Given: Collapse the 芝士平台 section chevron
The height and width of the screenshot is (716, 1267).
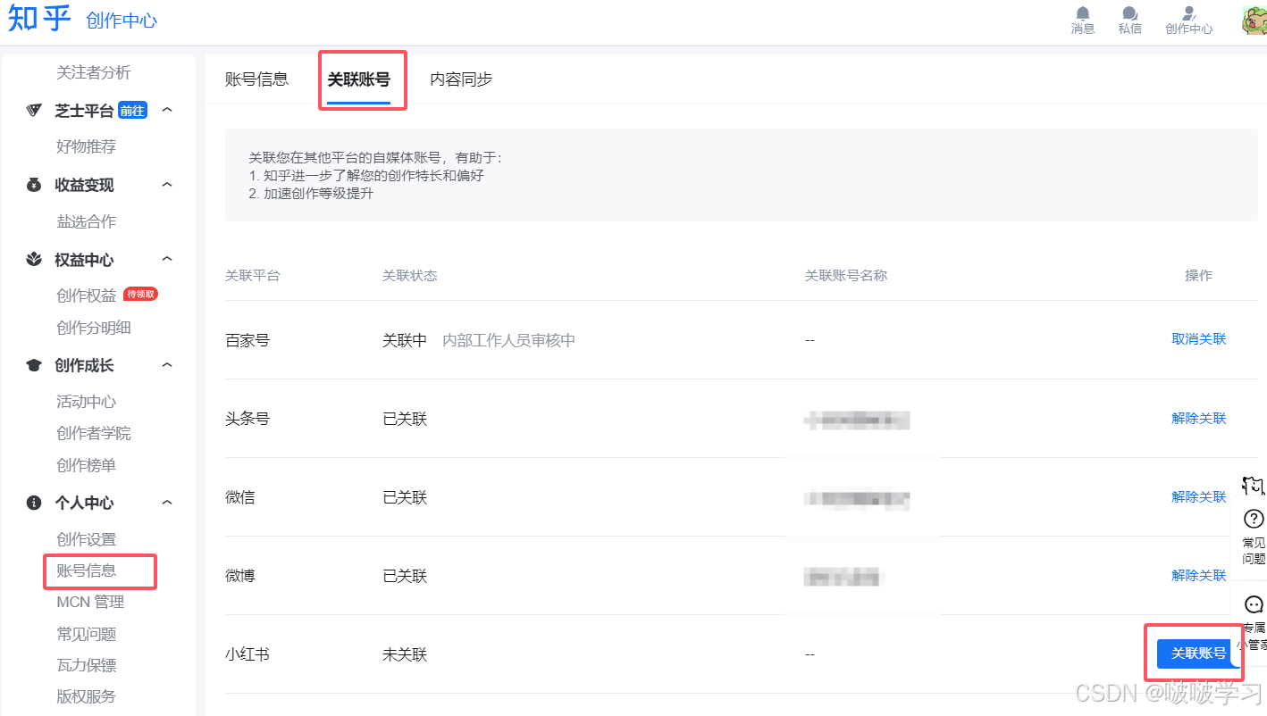Looking at the screenshot, I should pos(166,111).
